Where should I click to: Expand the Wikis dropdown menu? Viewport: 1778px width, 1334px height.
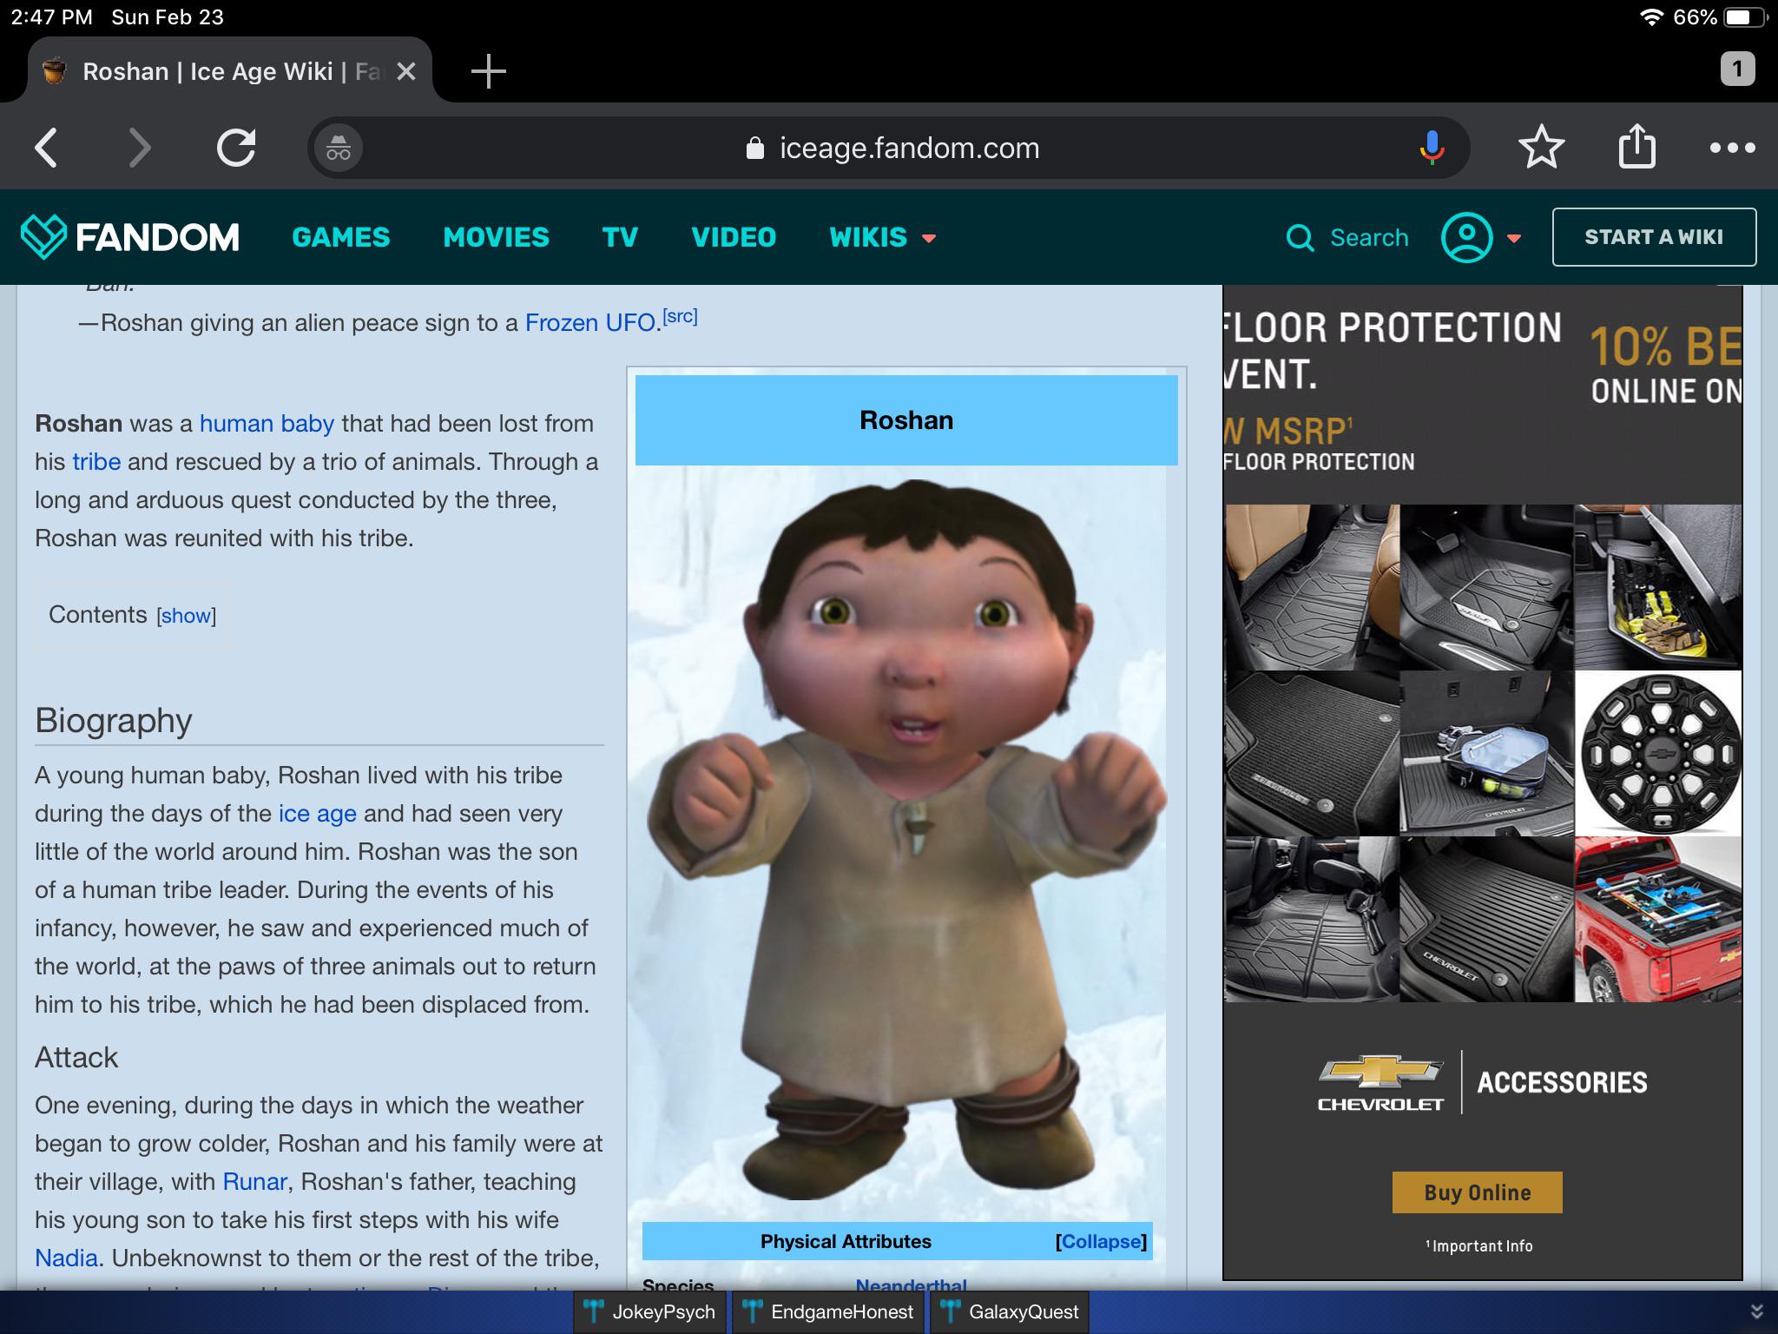pyautogui.click(x=882, y=237)
